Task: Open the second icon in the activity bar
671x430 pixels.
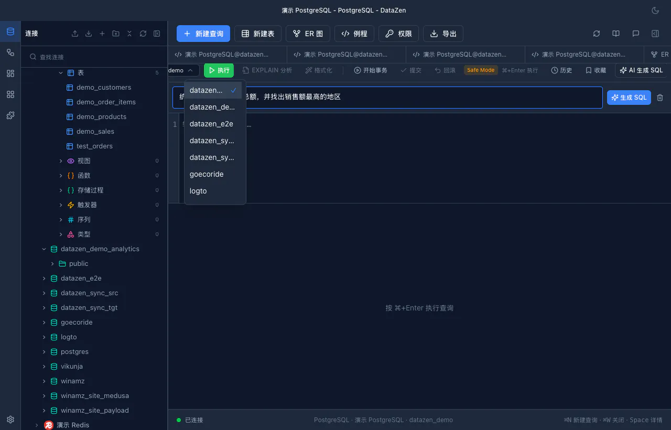Action: coord(10,52)
